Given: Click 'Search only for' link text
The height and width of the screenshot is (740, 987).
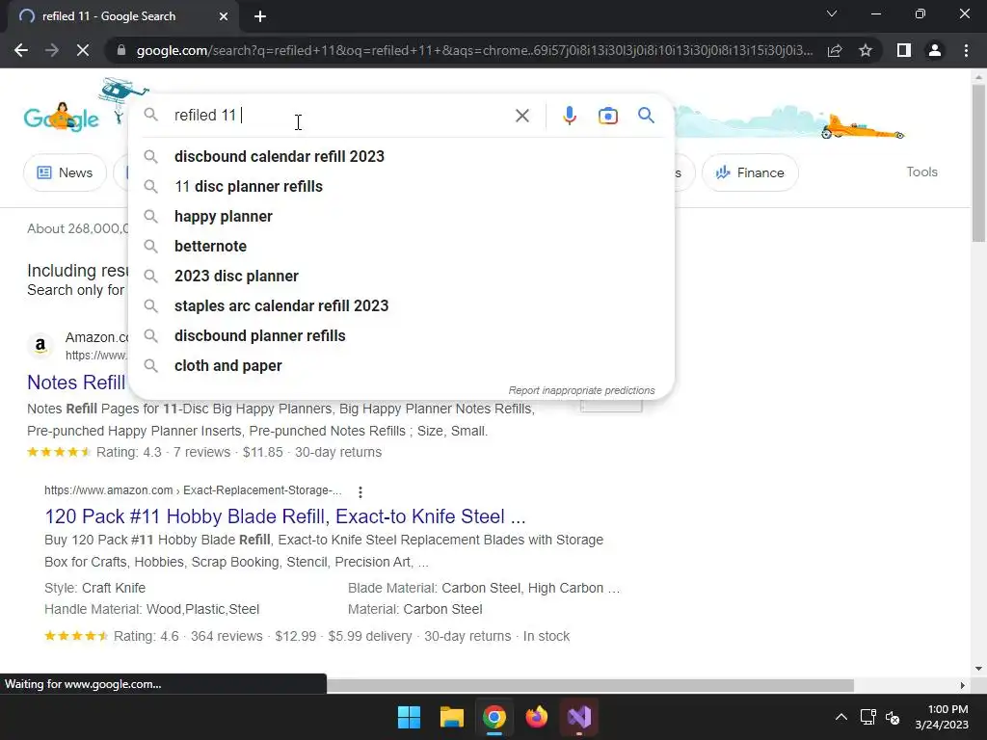Looking at the screenshot, I should (75, 290).
